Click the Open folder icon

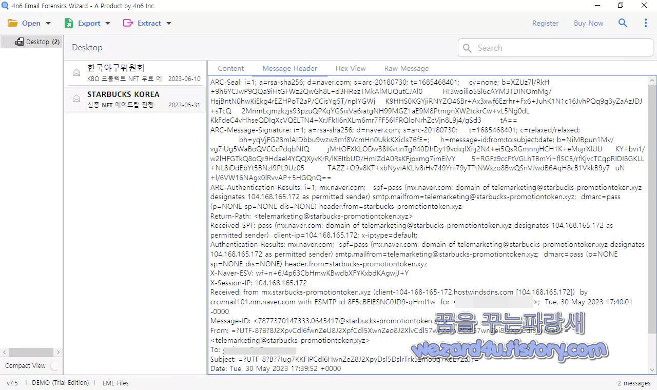point(13,23)
